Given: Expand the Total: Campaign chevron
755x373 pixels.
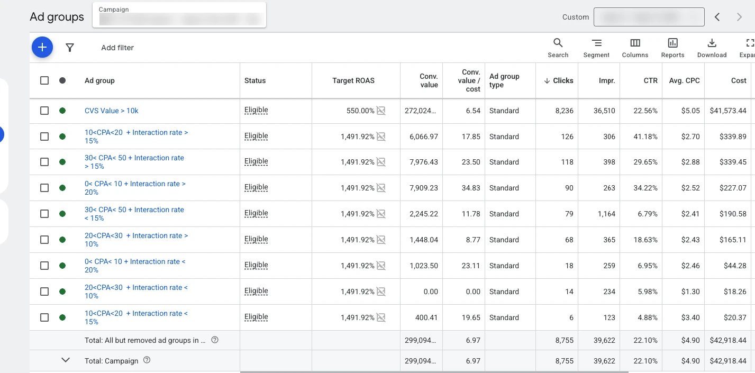Looking at the screenshot, I should pos(66,360).
